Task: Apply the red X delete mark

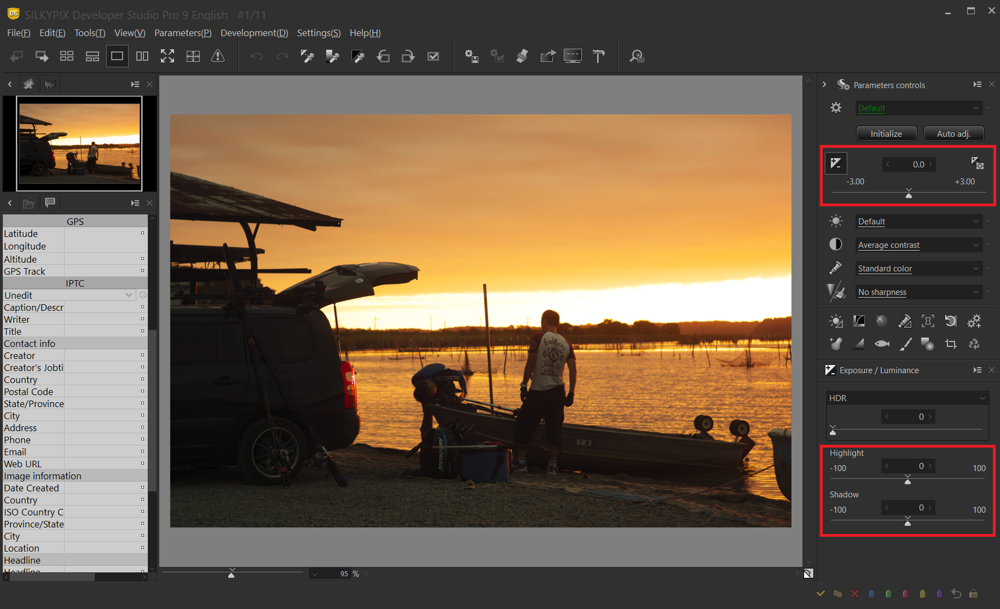Action: [854, 594]
